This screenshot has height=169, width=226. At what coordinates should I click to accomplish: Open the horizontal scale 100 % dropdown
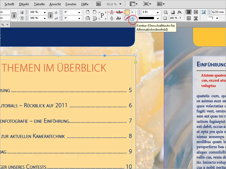pos(45,12)
